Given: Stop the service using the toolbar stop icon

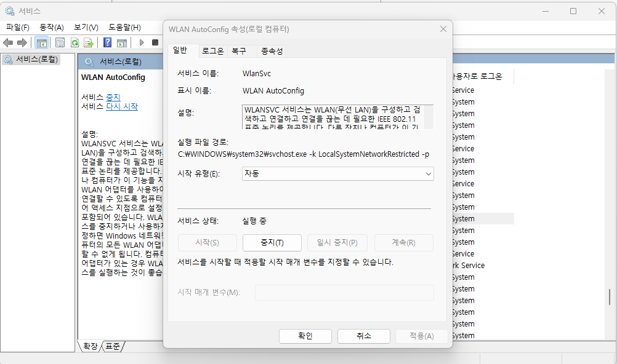Looking at the screenshot, I should (x=155, y=42).
